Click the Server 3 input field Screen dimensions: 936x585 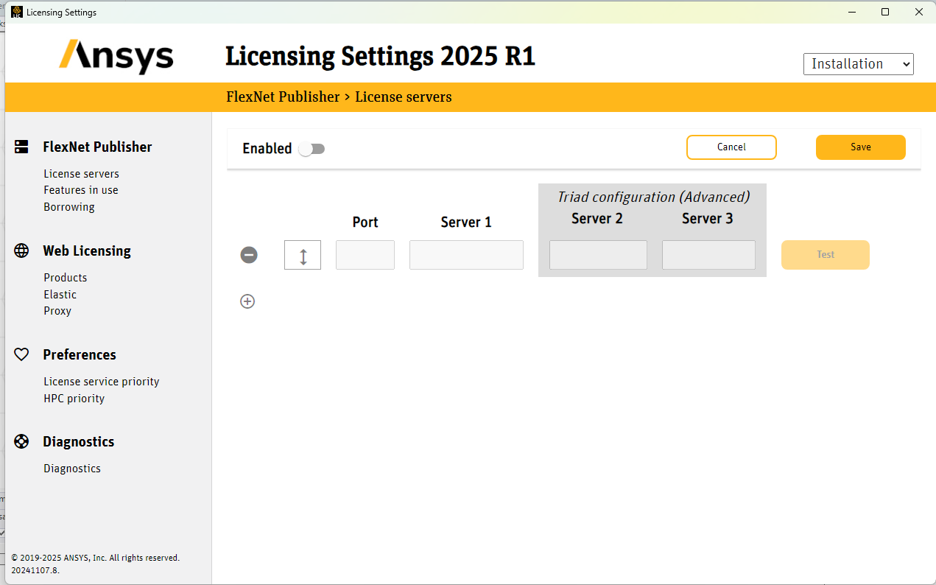coord(708,255)
